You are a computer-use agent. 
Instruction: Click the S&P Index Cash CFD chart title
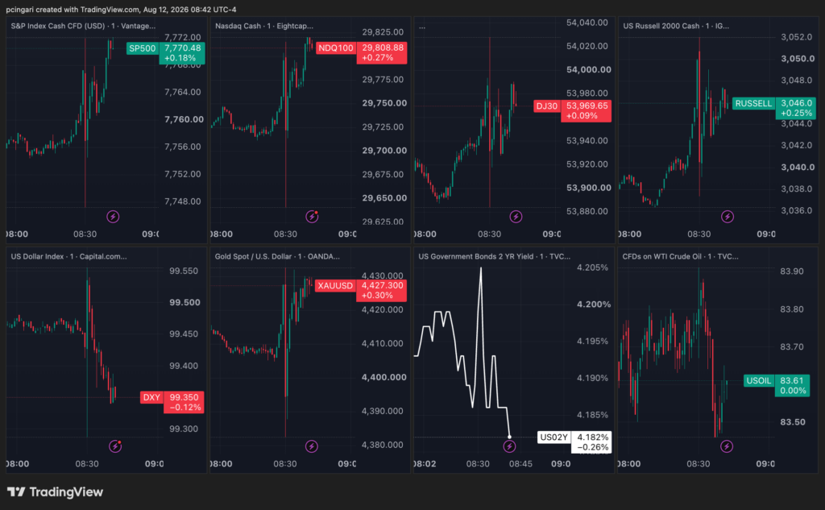tap(83, 26)
